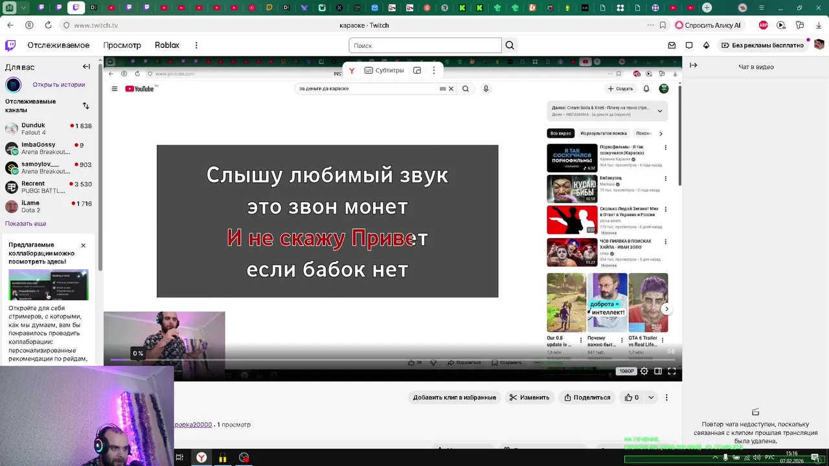829x466 pixels.
Task: Click 'Поделиться' clip button
Action: [587, 397]
